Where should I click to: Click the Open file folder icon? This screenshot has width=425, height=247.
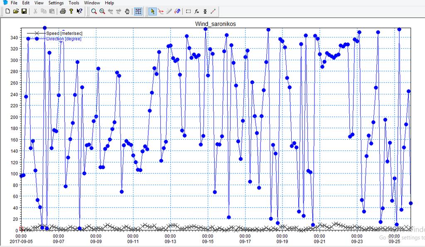tap(16, 11)
